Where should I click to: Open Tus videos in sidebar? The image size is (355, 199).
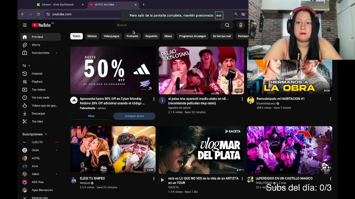[x=40, y=90]
